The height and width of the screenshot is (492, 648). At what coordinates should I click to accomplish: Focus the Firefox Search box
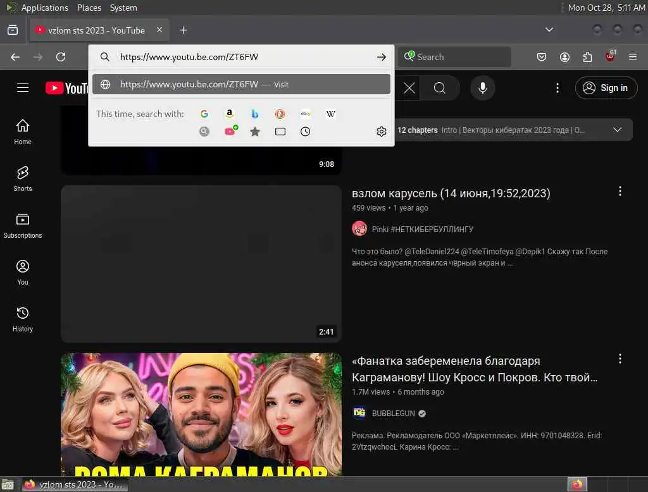(454, 57)
